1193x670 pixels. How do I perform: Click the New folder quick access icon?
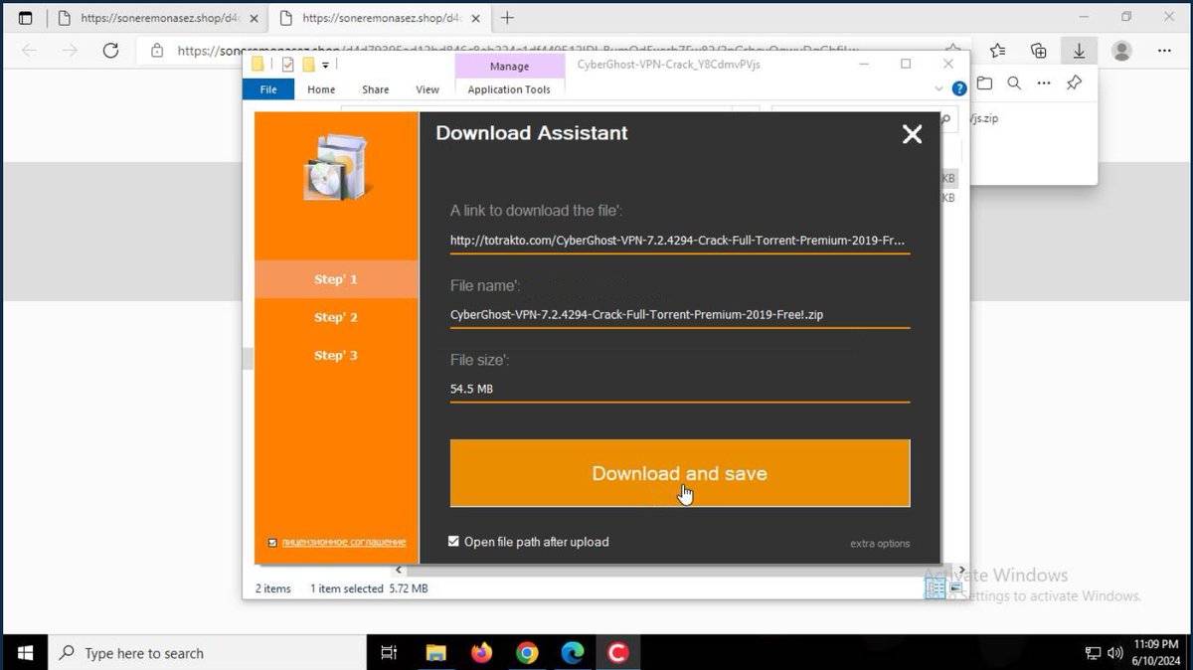308,65
